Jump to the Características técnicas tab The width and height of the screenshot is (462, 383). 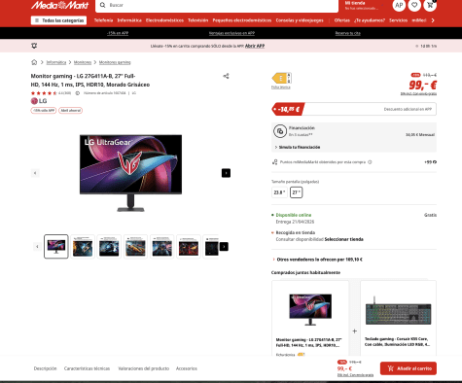click(87, 368)
